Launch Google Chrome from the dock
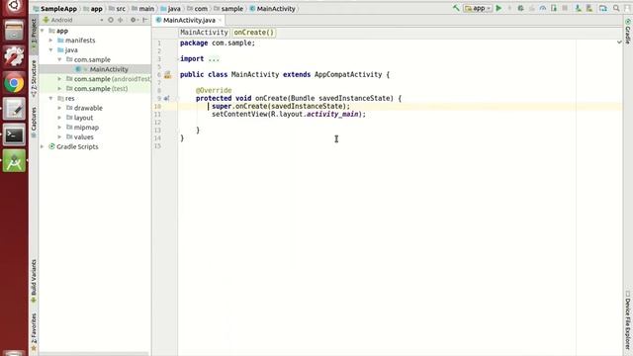Image resolution: width=633 pixels, height=356 pixels. (14, 83)
